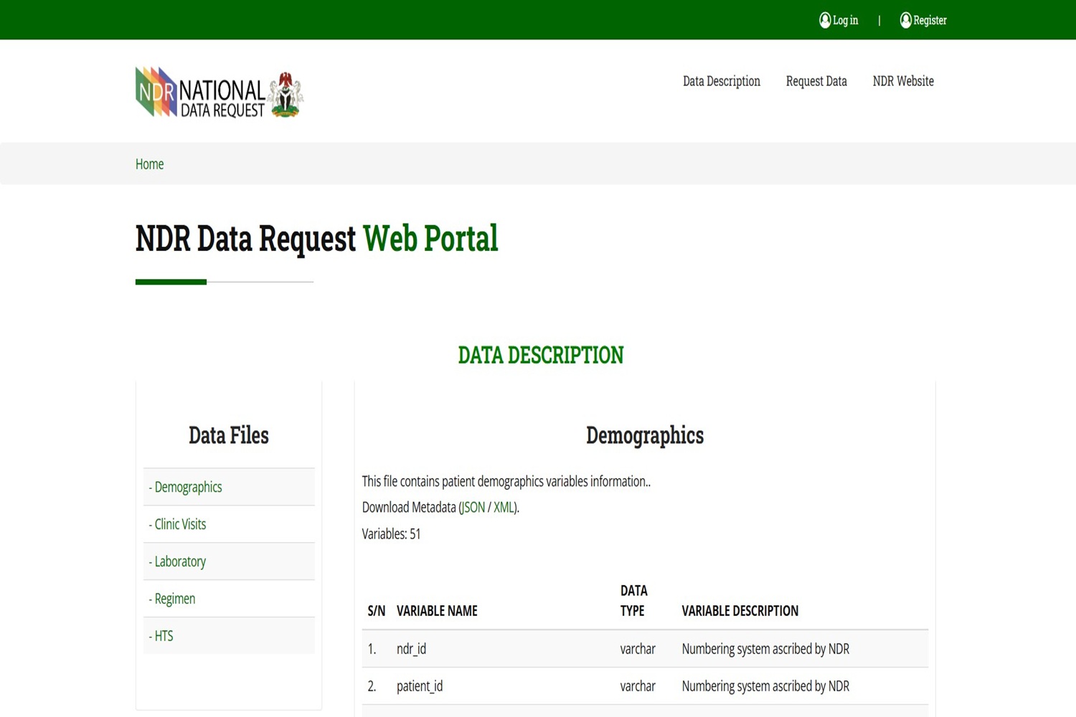This screenshot has width=1076, height=717.
Task: Click the VARIABLE DESCRIPTION column header
Action: (740, 611)
